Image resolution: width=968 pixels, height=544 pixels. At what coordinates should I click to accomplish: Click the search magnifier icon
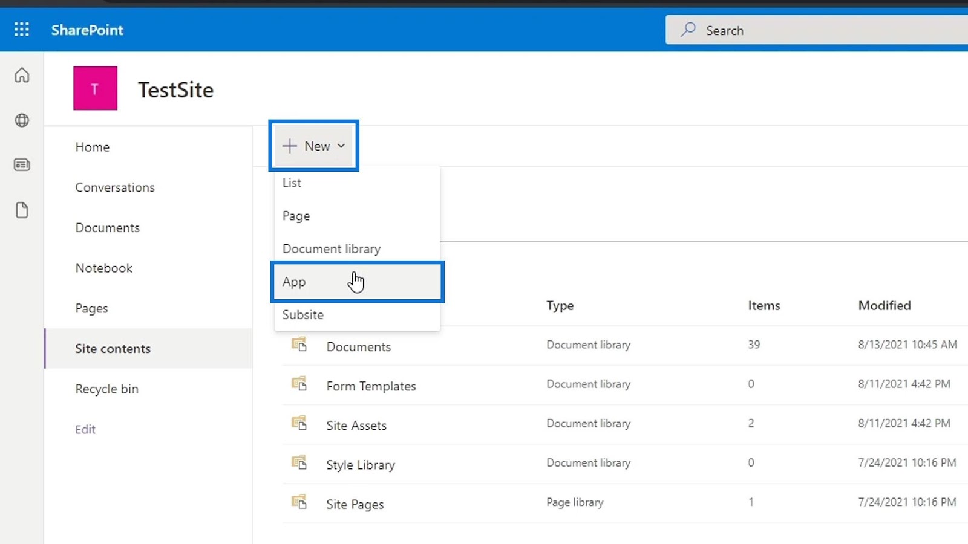[688, 30]
